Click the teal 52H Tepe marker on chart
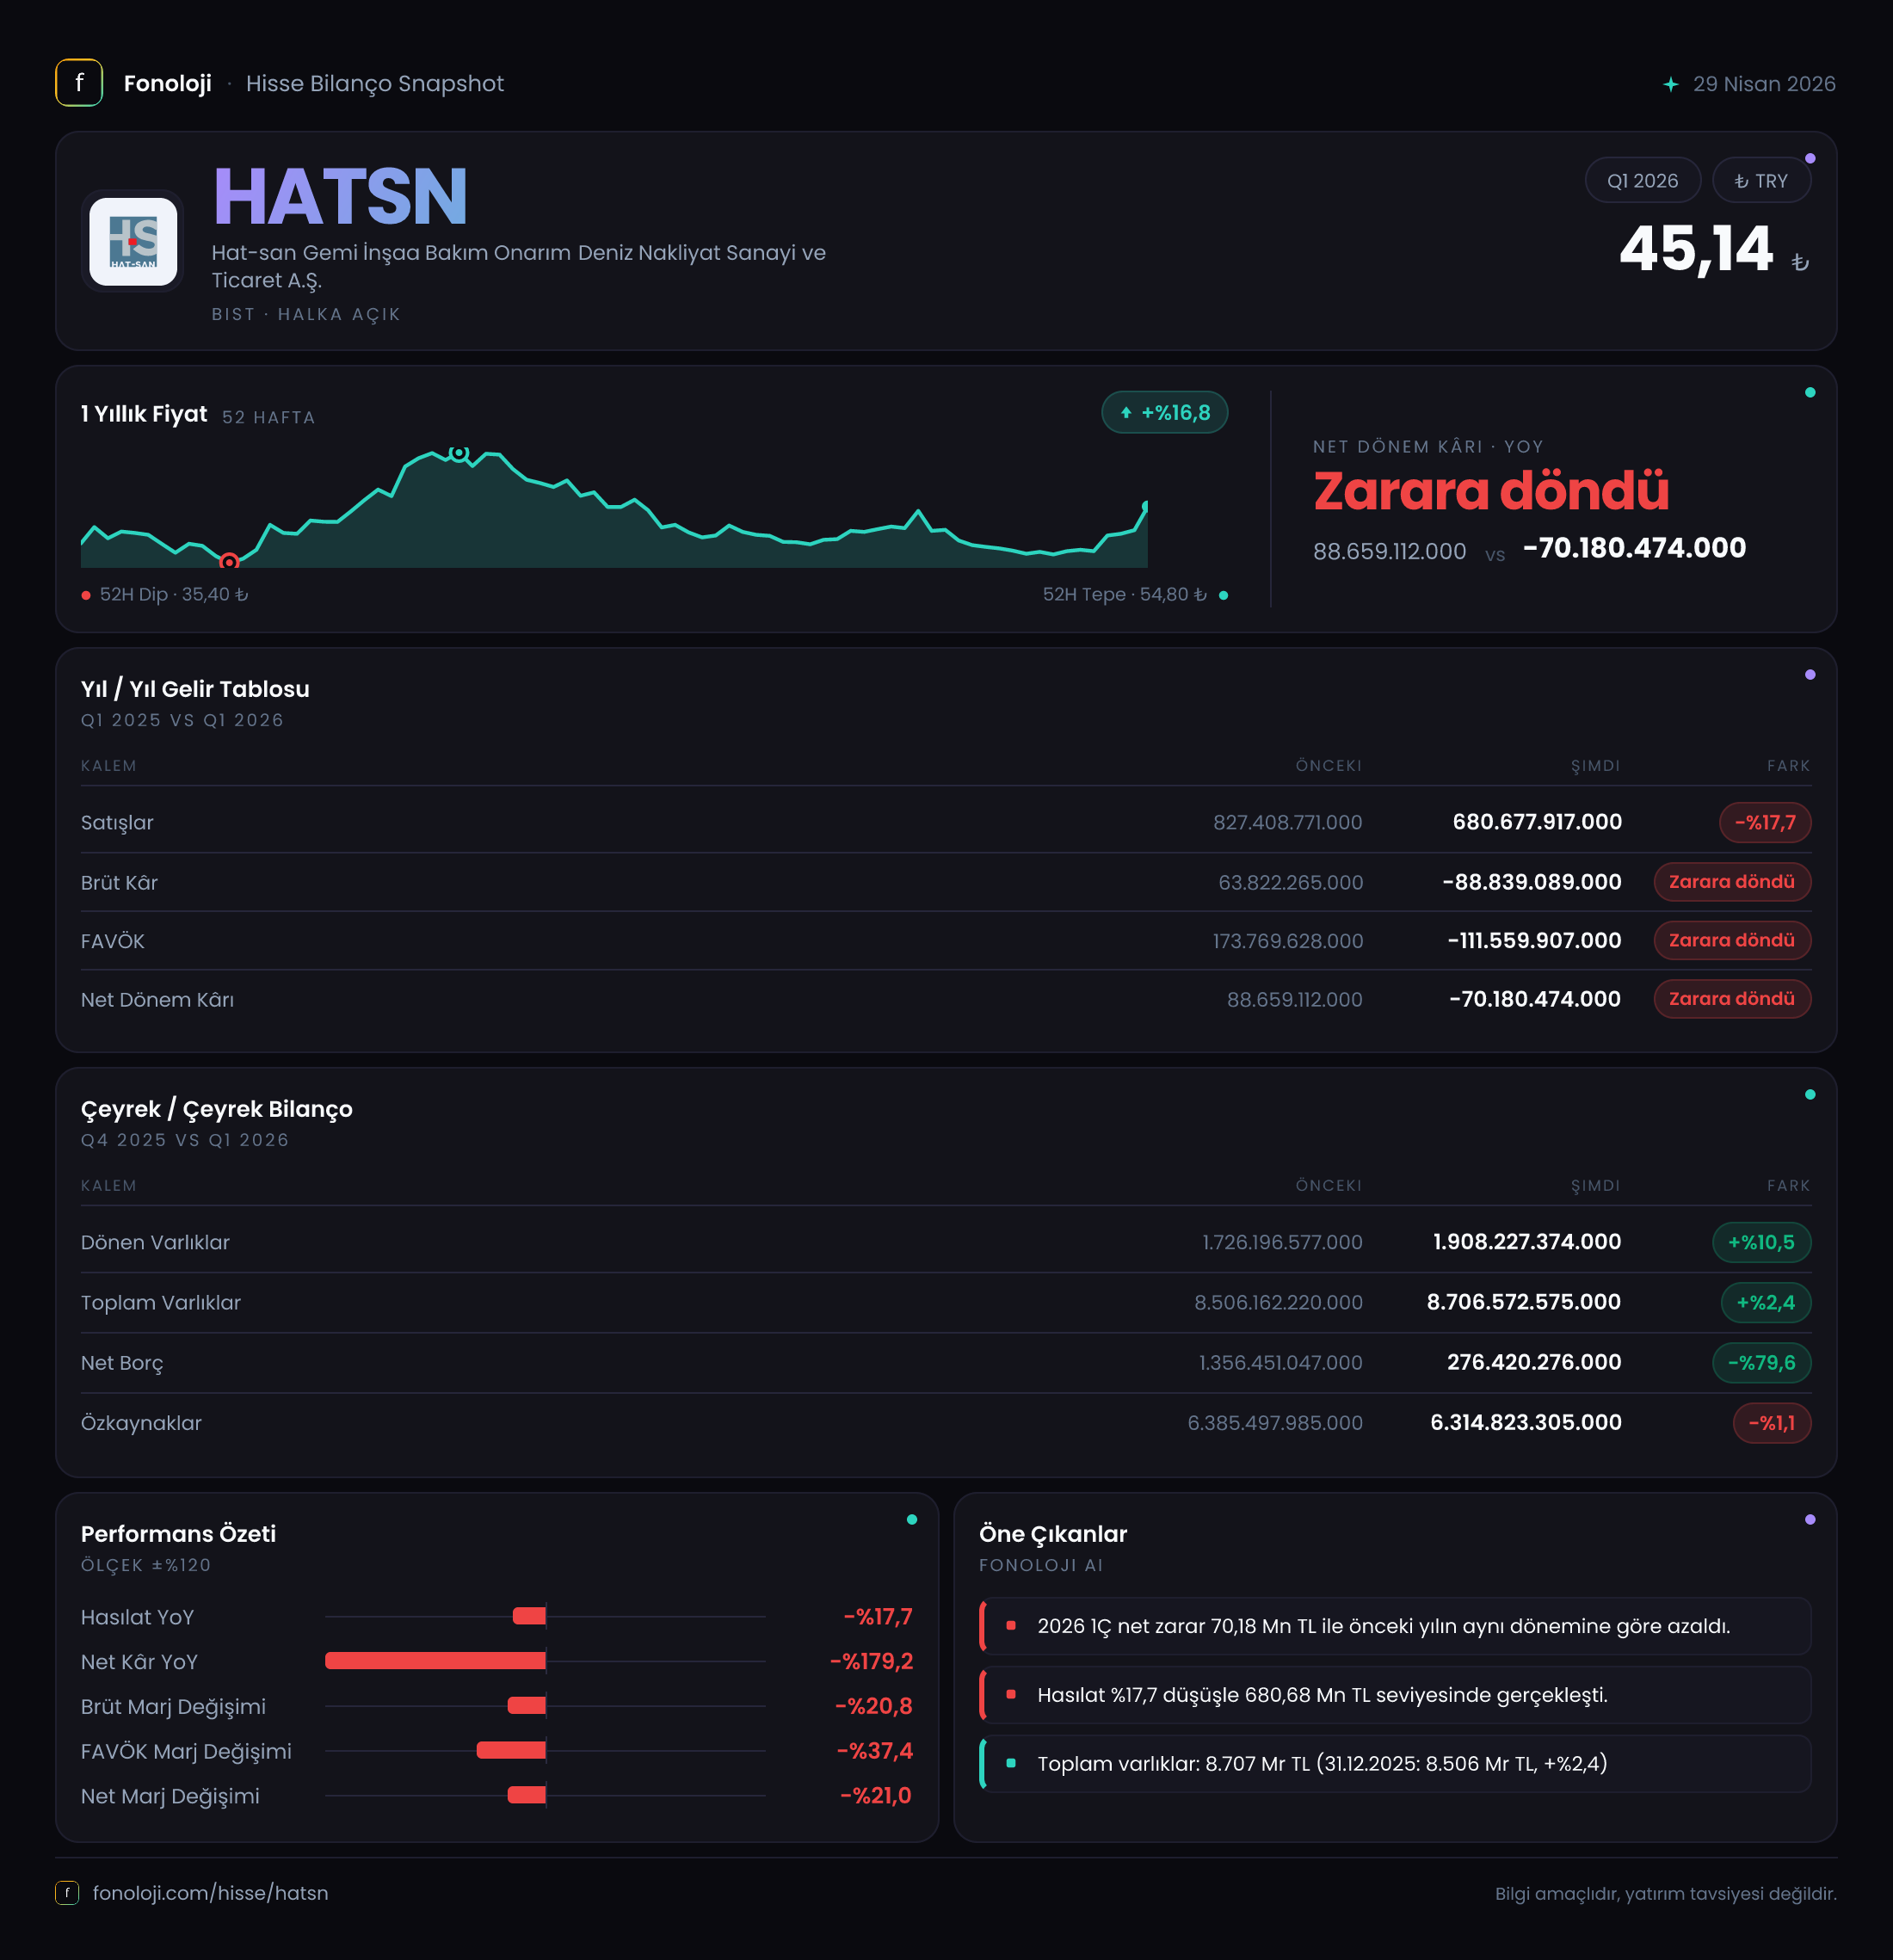This screenshot has height=1960, width=1893. coord(459,453)
